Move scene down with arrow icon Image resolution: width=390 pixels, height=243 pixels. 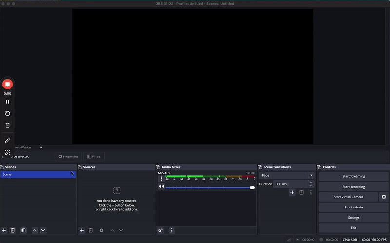(43, 230)
